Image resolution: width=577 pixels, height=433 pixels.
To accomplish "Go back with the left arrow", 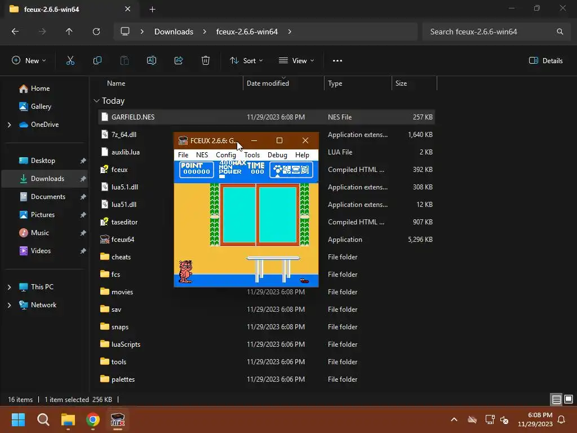I will [15, 32].
